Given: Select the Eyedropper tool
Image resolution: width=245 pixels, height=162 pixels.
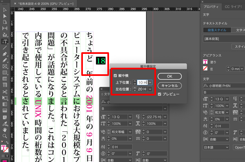Looking at the screenshot, I should coord(4,124).
